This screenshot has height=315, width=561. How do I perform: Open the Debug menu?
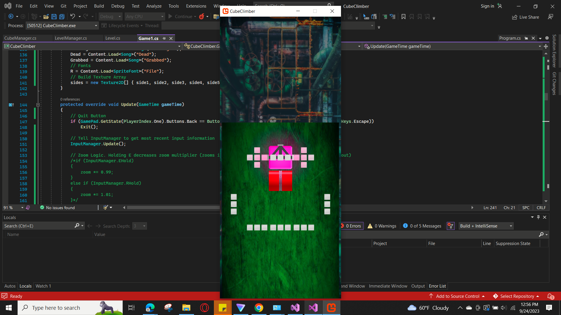[x=118, y=6]
